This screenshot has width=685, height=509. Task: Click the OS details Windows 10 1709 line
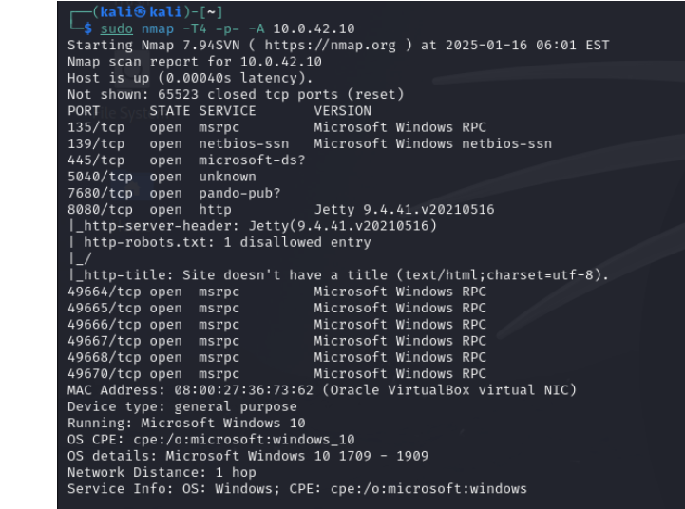click(247, 456)
